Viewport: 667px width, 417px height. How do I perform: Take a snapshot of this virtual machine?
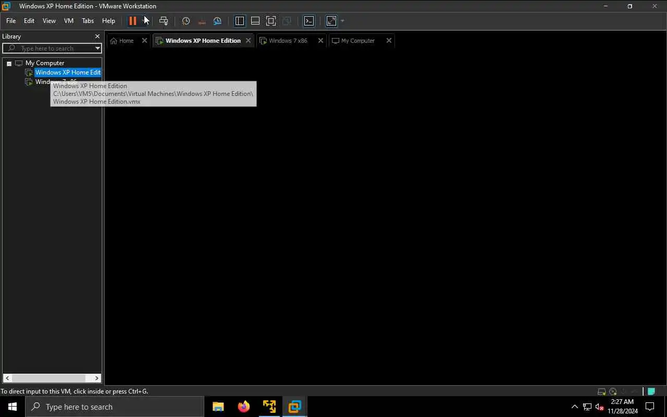click(186, 21)
